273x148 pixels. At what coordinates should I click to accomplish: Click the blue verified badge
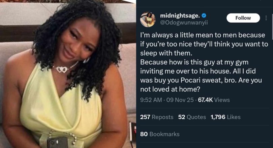click(204, 16)
